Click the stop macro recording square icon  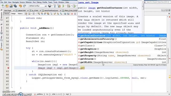[x=75, y=14]
